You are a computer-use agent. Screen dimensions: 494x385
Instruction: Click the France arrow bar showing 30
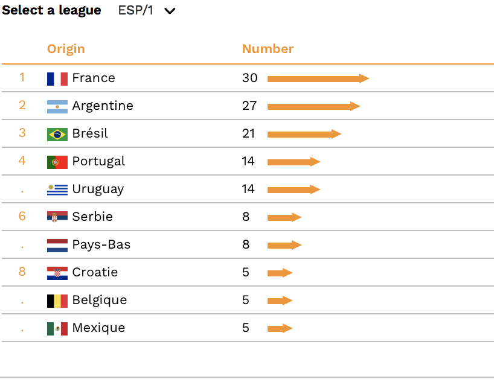(318, 78)
